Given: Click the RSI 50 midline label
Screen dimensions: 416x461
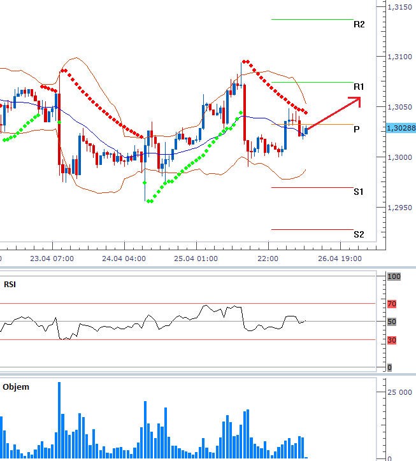Looking at the screenshot, I should (392, 322).
